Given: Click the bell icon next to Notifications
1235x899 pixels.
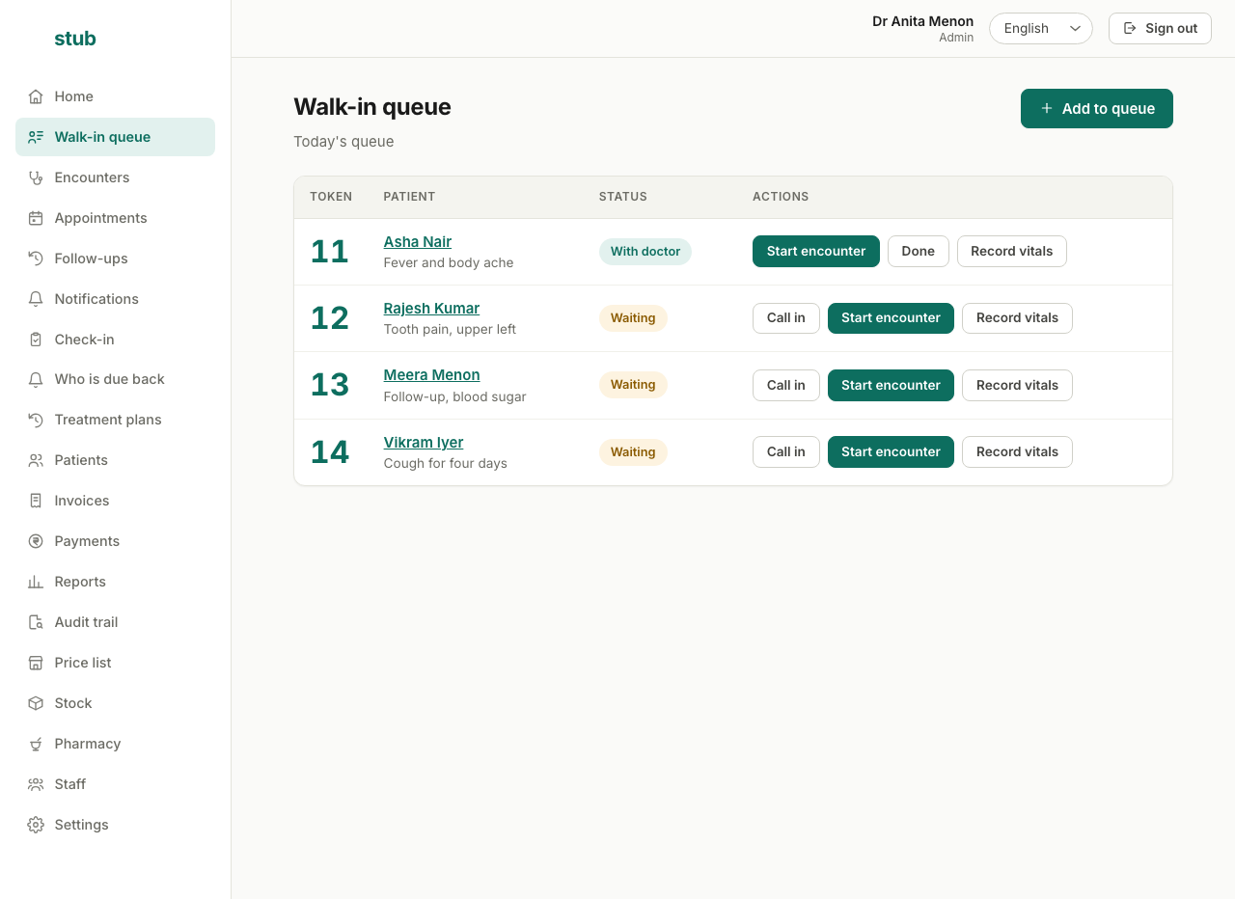Looking at the screenshot, I should 36,299.
